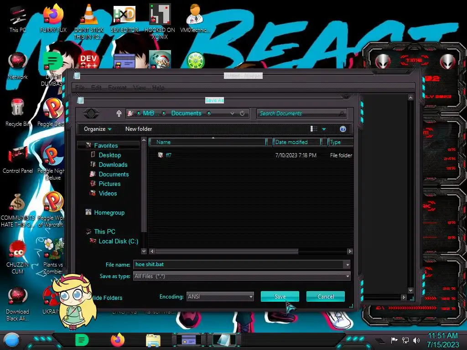Open the FURRY FUX Firefox desktop icon
This screenshot has width=467, height=350.
pyautogui.click(x=53, y=18)
